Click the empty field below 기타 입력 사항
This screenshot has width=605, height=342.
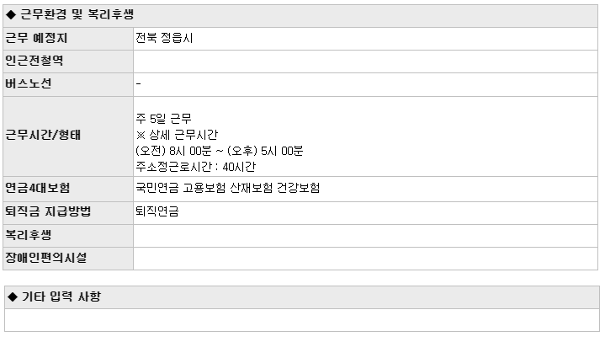[x=302, y=320]
